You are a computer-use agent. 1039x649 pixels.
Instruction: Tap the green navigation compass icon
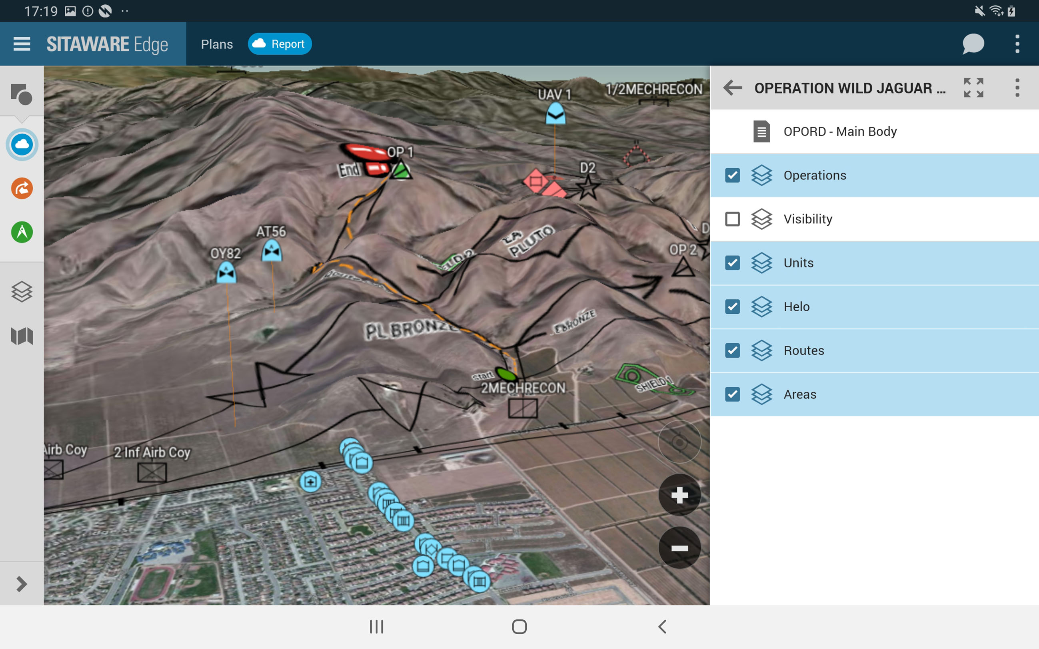[x=22, y=232]
